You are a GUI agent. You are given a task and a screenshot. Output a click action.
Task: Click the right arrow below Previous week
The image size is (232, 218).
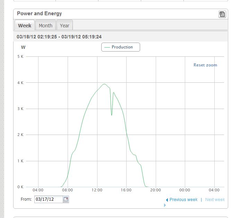[165, 205]
